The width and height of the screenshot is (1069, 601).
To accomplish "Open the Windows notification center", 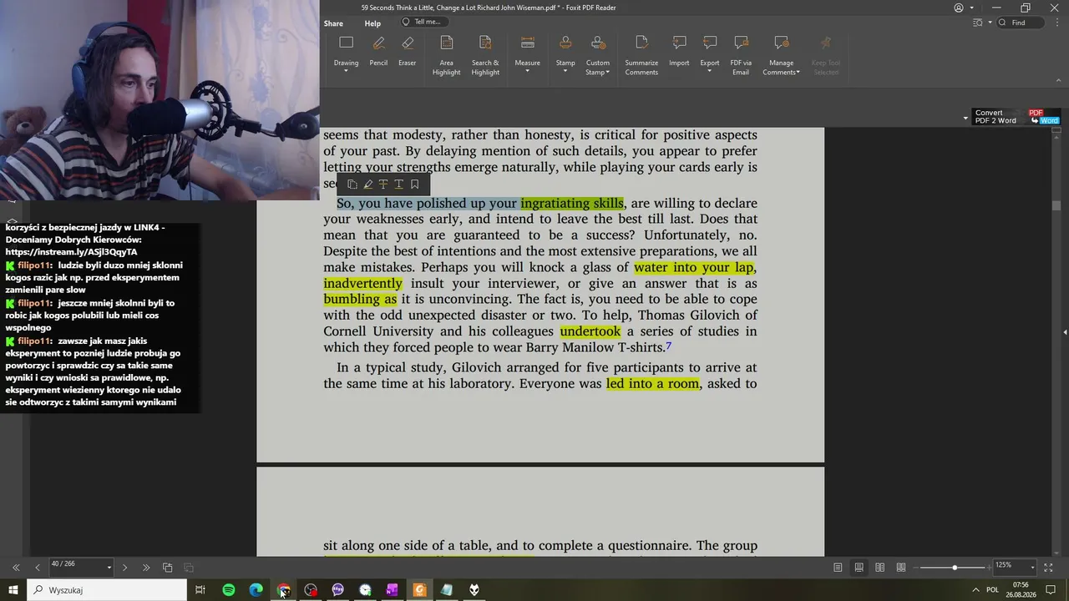I will [x=1051, y=590].
